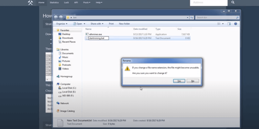Viewport: 259px width, 129px height.
Task: Click the website search magnifier button
Action: click(233, 2)
